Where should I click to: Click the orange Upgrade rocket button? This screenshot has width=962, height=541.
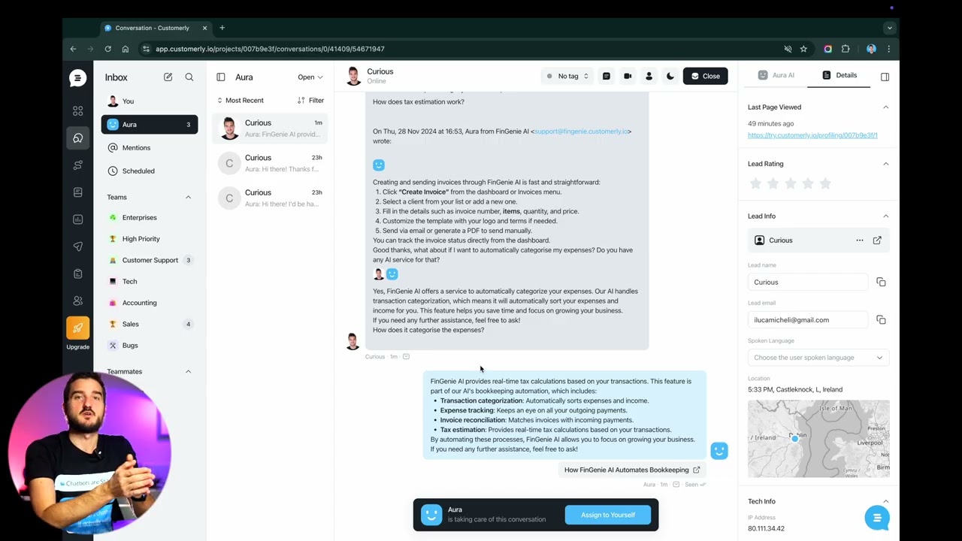77,328
